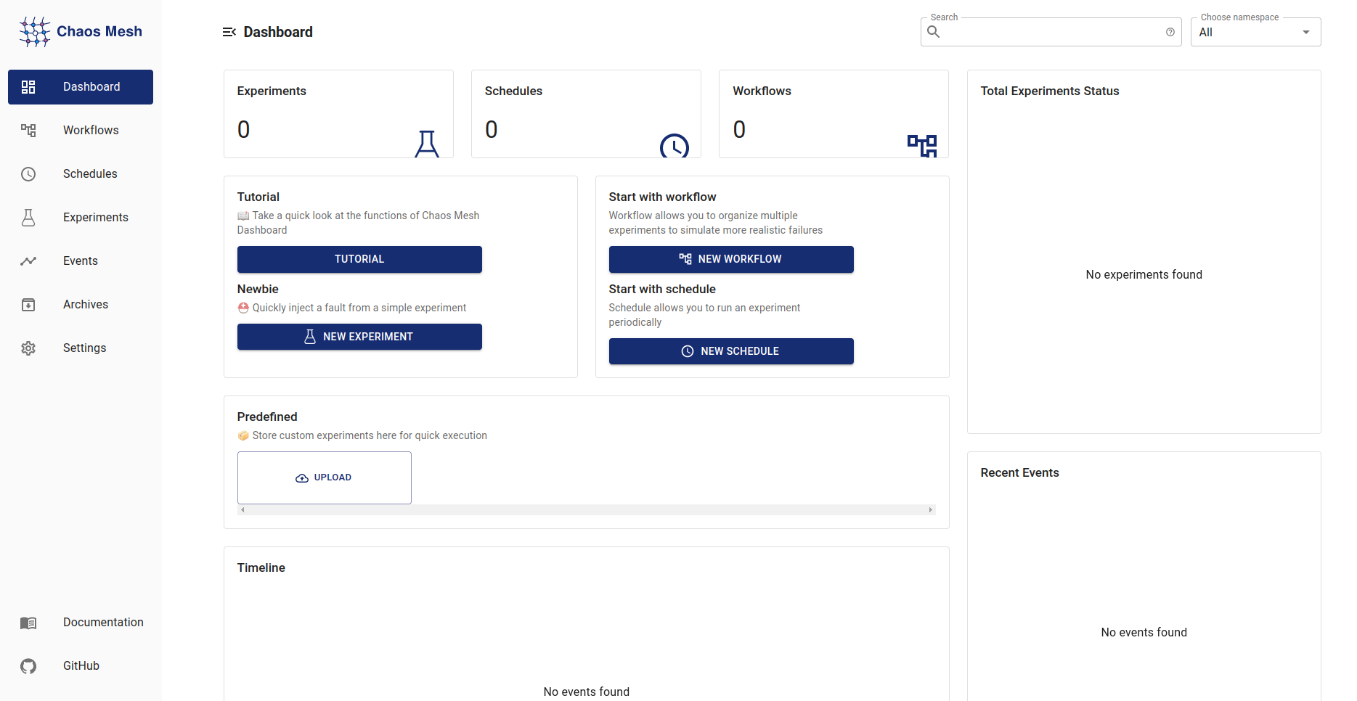Click the Chaos Mesh logo icon

point(34,32)
